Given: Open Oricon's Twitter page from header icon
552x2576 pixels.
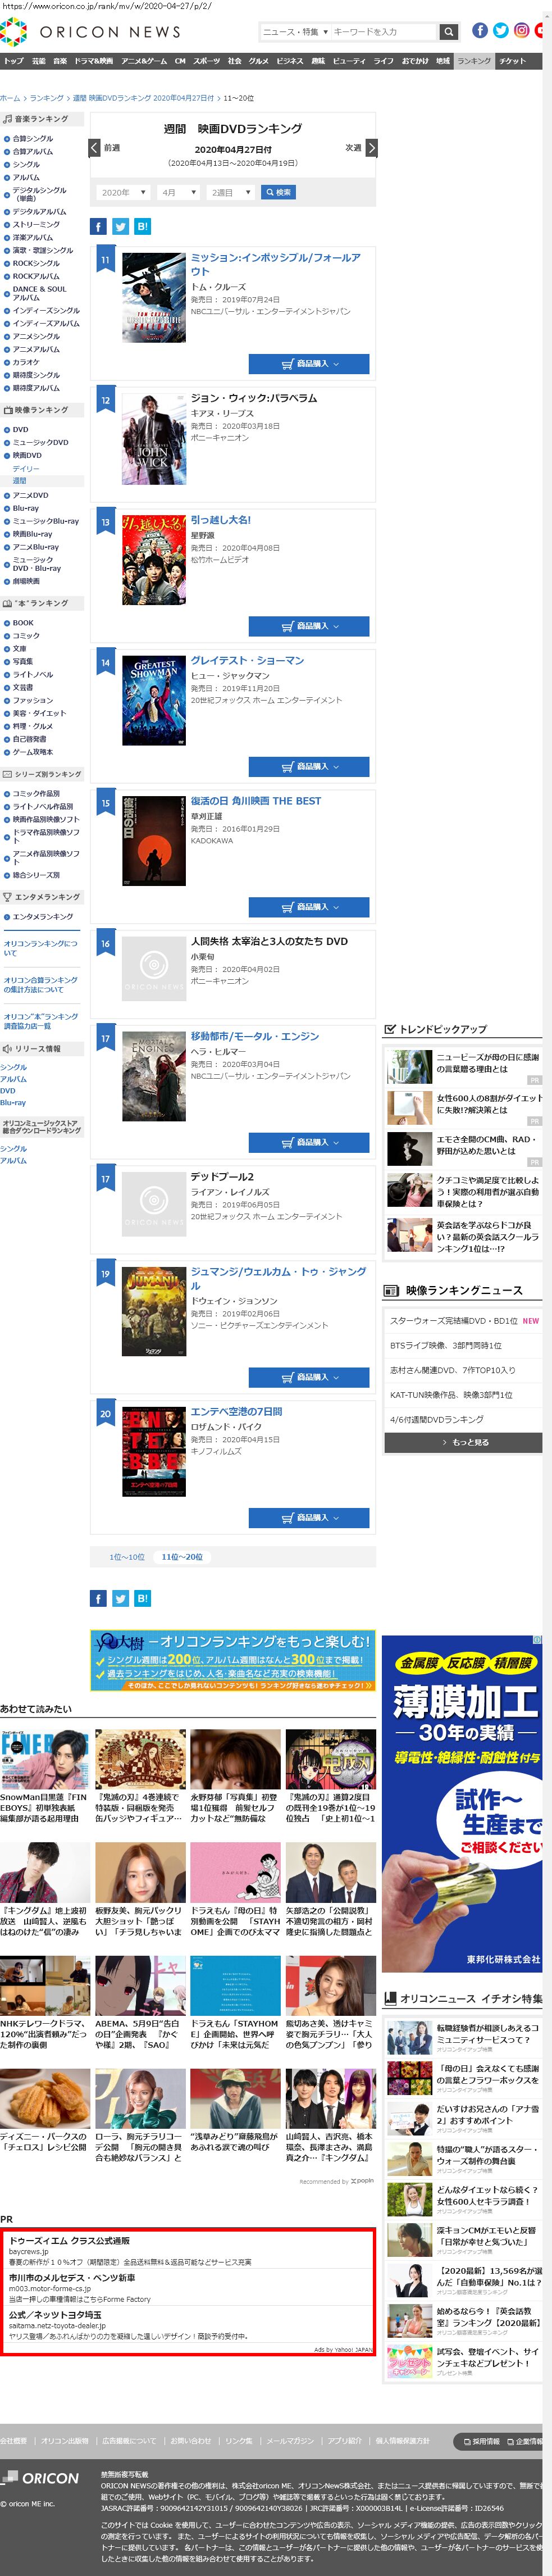Looking at the screenshot, I should pos(501,30).
